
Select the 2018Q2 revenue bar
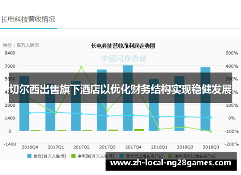[x=179, y=103]
